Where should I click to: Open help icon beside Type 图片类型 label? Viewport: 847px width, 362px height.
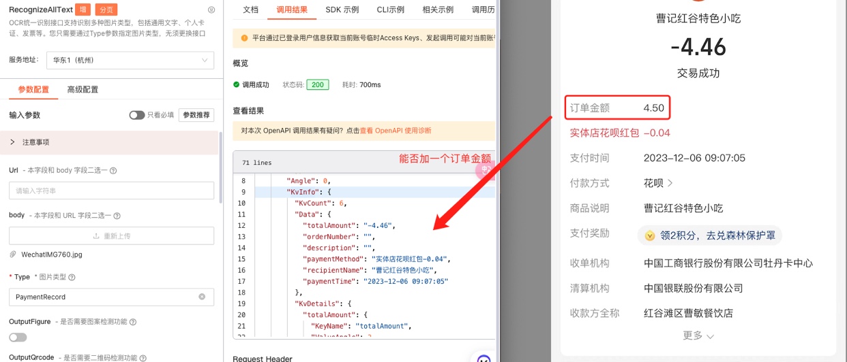tap(72, 278)
